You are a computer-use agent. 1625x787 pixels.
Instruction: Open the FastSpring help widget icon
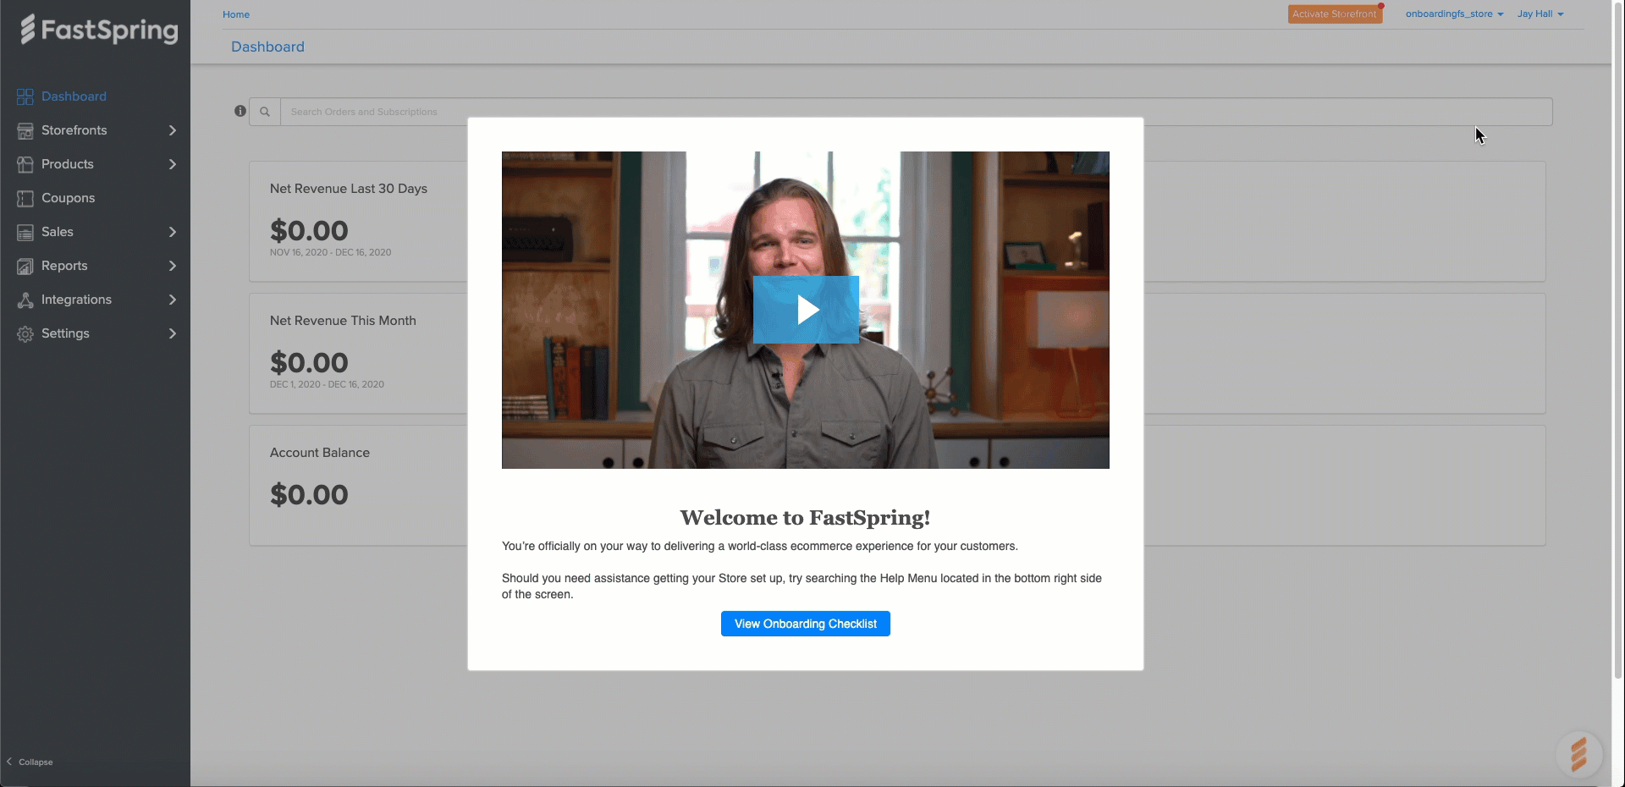tap(1578, 754)
